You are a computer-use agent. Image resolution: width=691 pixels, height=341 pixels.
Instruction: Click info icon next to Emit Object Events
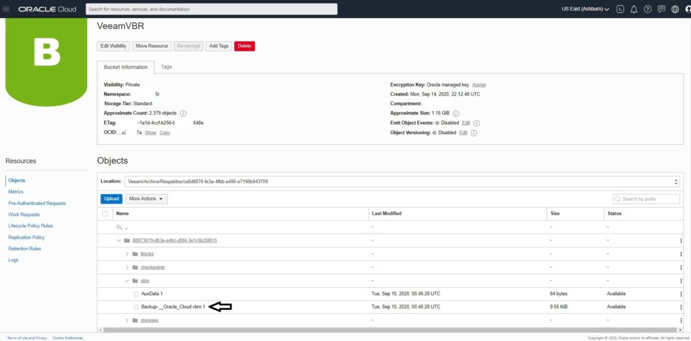[x=476, y=123]
